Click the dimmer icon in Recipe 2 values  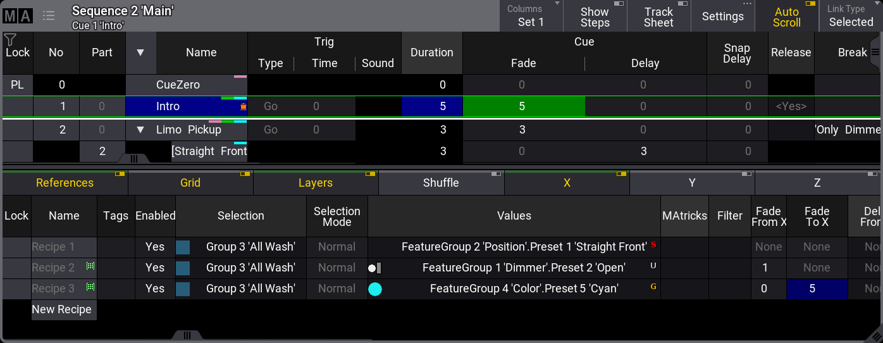coord(374,268)
